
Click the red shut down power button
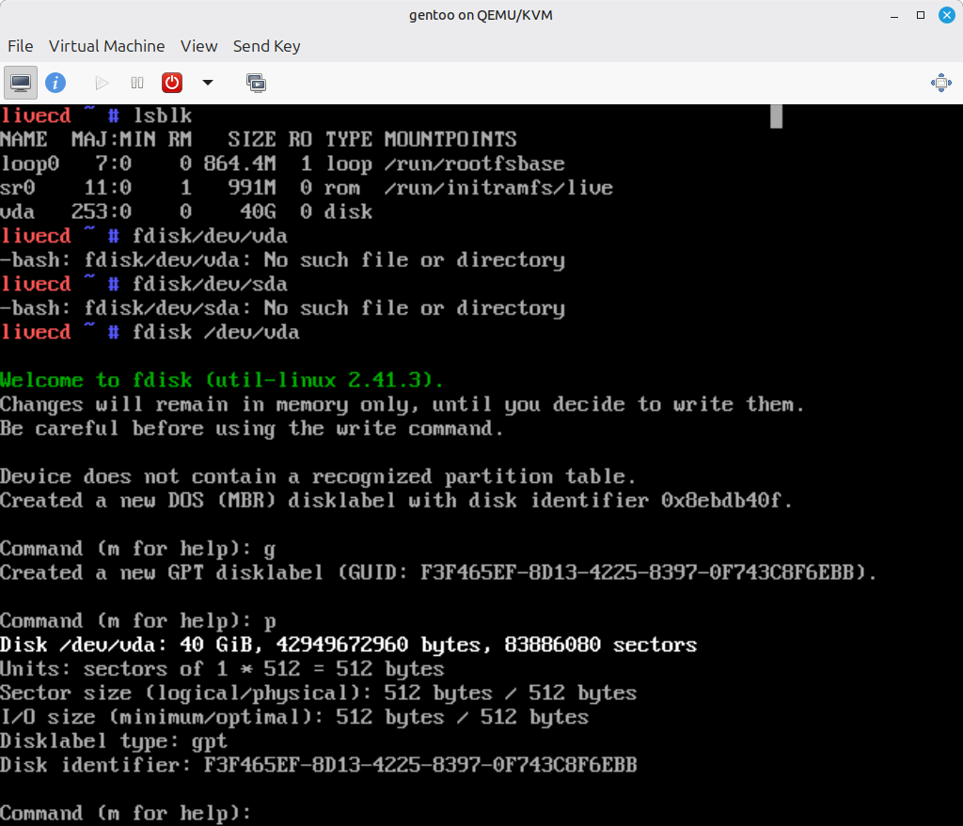pyautogui.click(x=172, y=83)
